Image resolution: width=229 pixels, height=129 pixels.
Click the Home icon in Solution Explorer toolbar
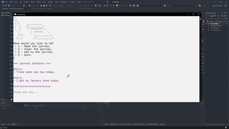(x=212, y=16)
